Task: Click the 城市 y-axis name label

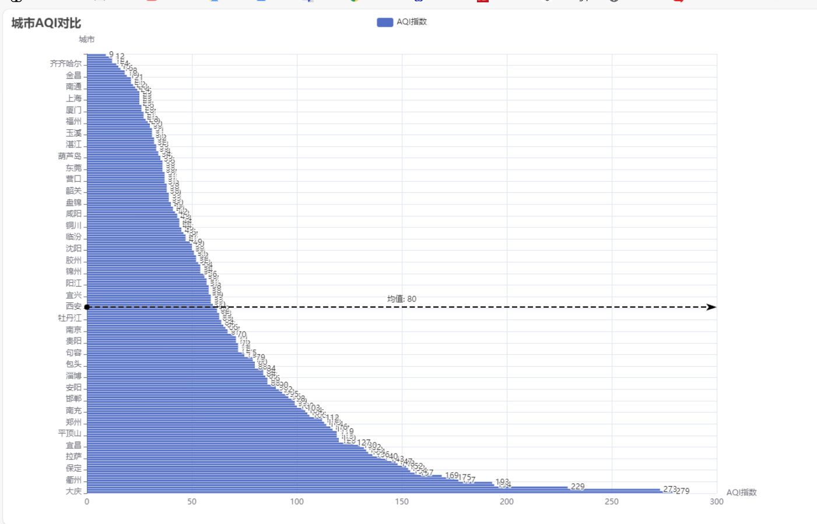Action: click(87, 40)
